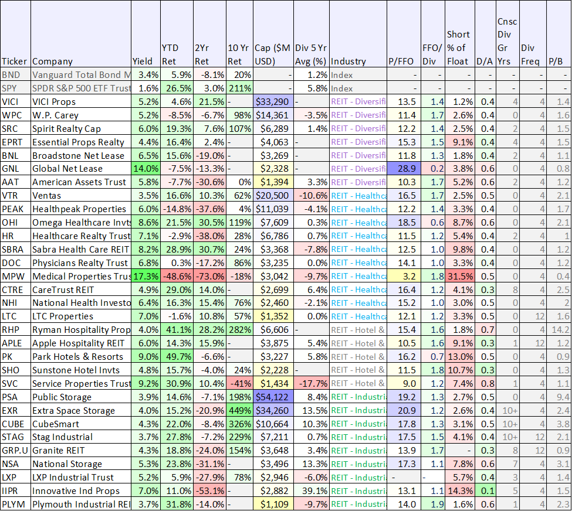
Task: Select IIPR Div 5 Yr Avg 39.1%
Action: pyautogui.click(x=311, y=491)
